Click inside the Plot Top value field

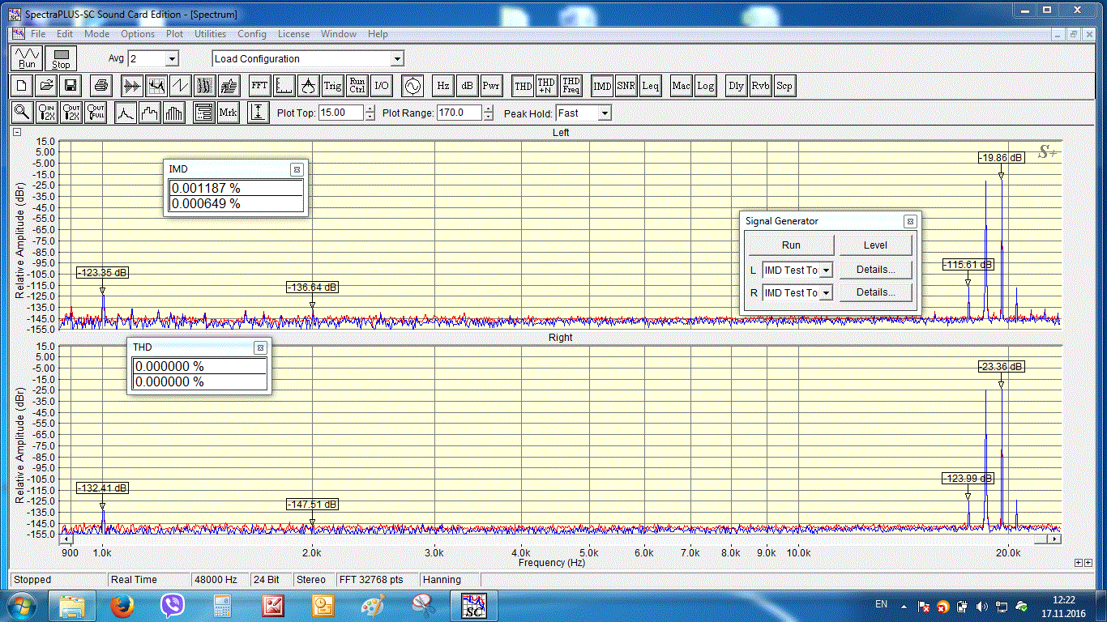click(340, 113)
